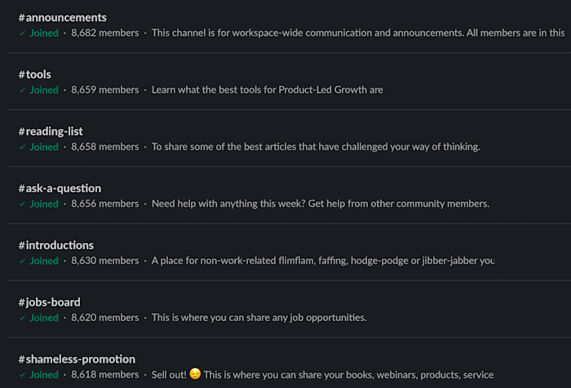Click Joined checkmark under #tools
The image size is (571, 388).
tap(23, 90)
